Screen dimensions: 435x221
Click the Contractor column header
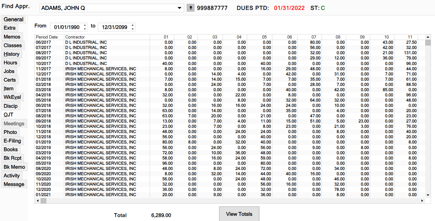pyautogui.click(x=75, y=37)
